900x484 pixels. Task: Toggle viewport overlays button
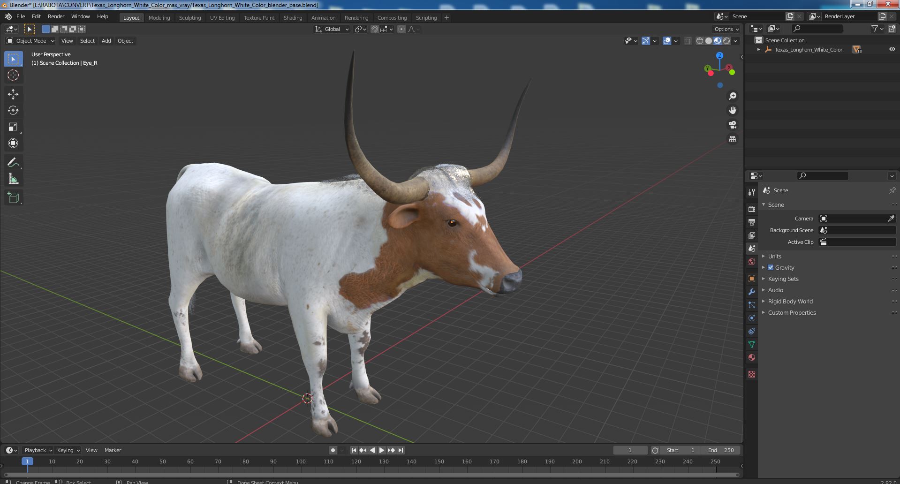(x=667, y=41)
